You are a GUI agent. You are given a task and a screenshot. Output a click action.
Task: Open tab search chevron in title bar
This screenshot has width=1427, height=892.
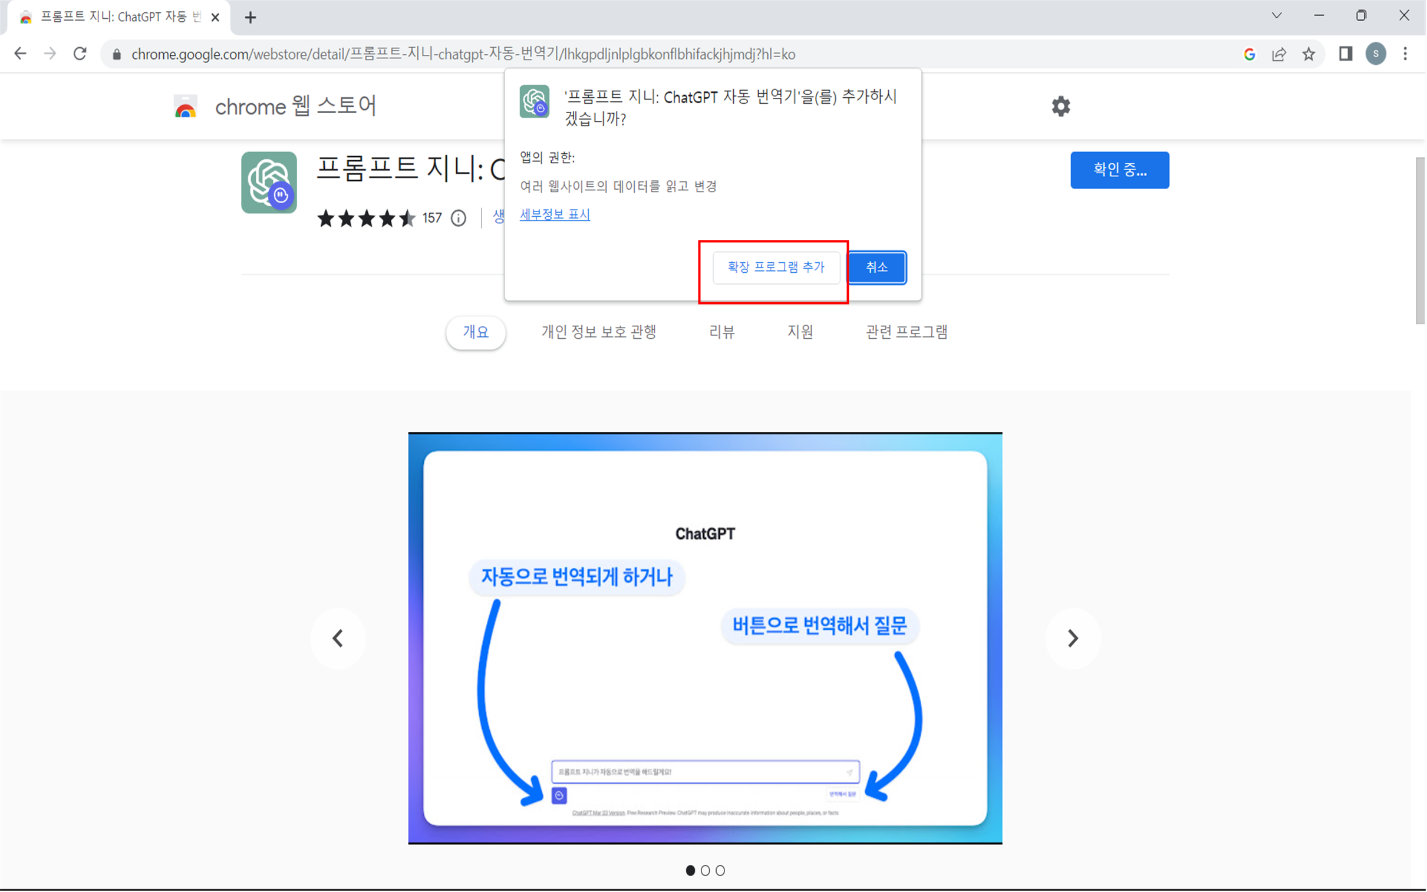click(x=1277, y=16)
